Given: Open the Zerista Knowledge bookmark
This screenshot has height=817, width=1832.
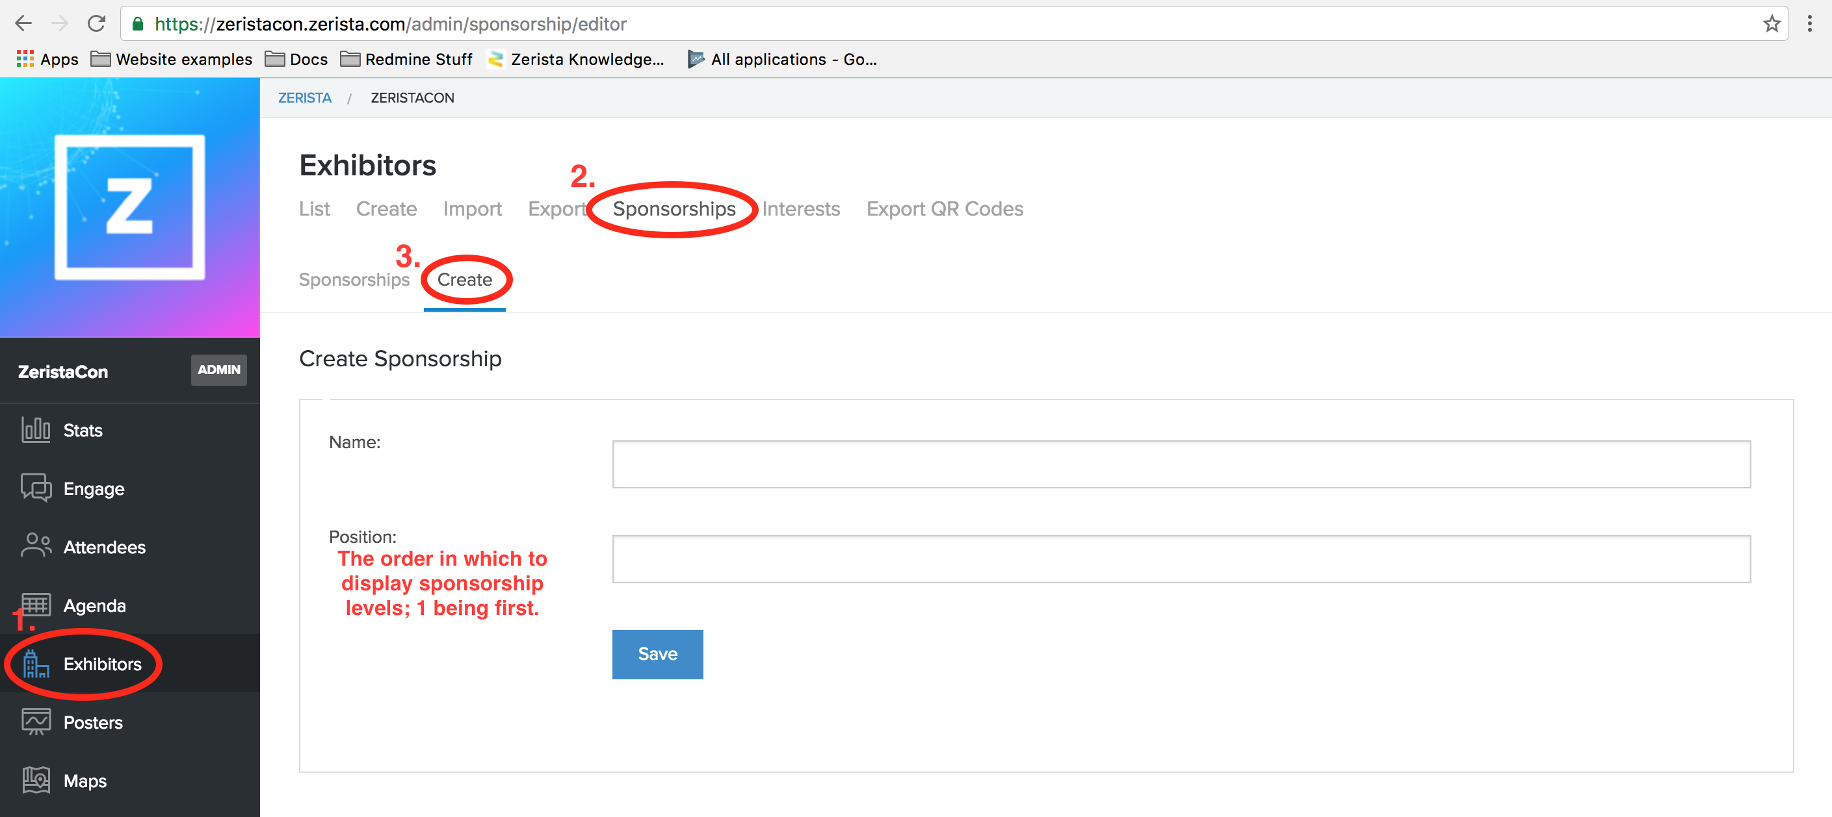Looking at the screenshot, I should 575,59.
